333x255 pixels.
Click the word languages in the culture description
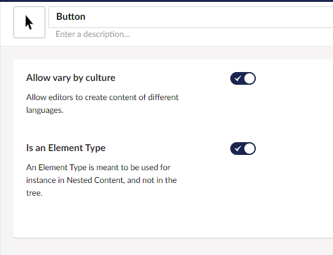click(x=45, y=110)
